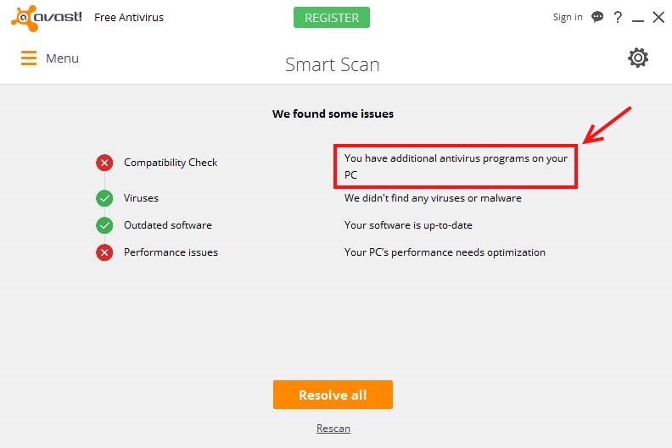Screen dimensions: 672x448
Task: Select the Compatibility Check item
Action: tap(171, 163)
